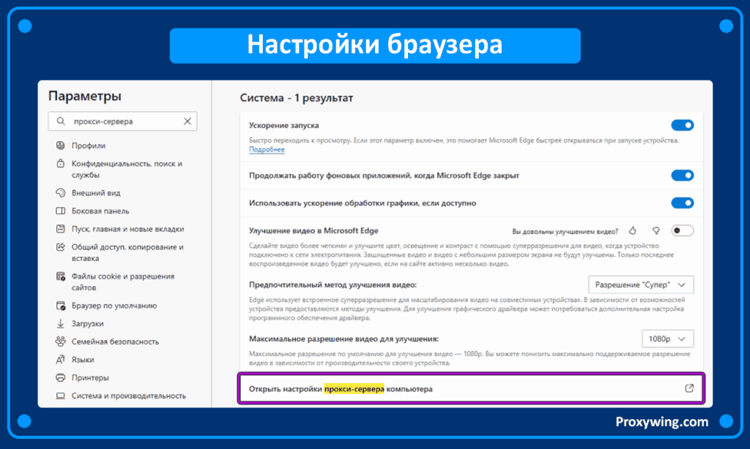Click the Загрузки download arrow icon
Viewport: 750px width, 449px height.
coord(60,323)
